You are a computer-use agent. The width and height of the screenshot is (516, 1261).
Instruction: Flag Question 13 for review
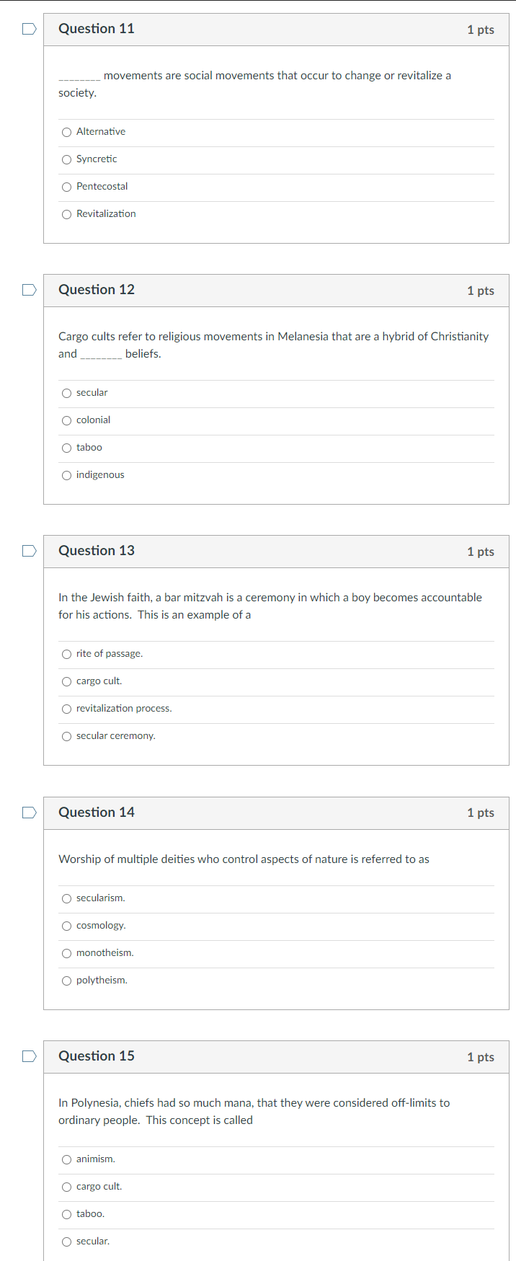(x=28, y=550)
